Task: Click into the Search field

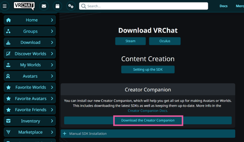Action: (x=143, y=6)
